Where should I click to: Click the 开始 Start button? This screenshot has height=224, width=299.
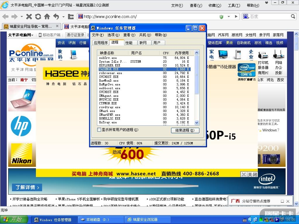coord(14,220)
